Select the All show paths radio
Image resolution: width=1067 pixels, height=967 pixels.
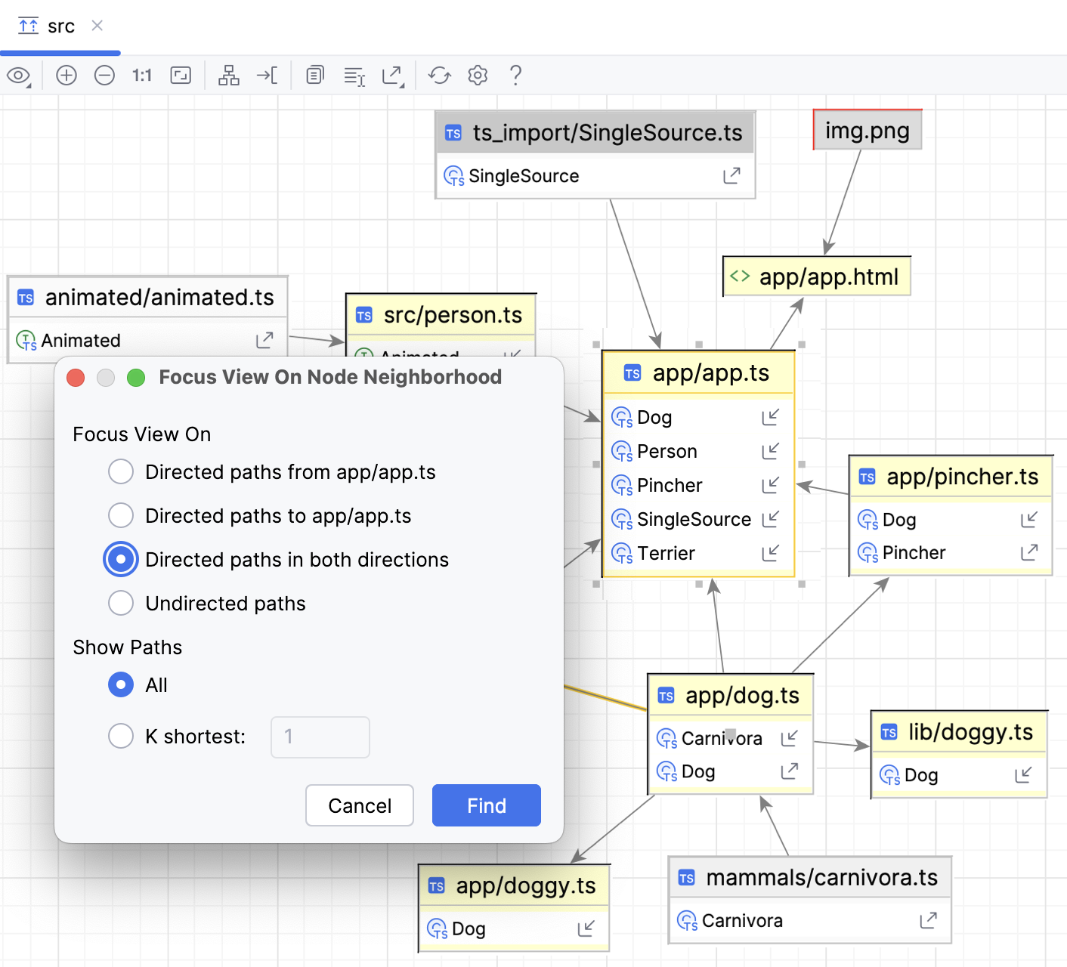tap(121, 684)
